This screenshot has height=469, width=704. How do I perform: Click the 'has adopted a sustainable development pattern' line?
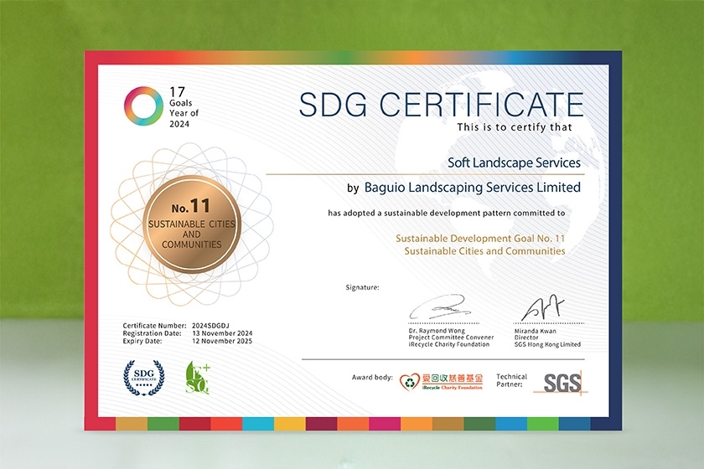click(x=446, y=214)
